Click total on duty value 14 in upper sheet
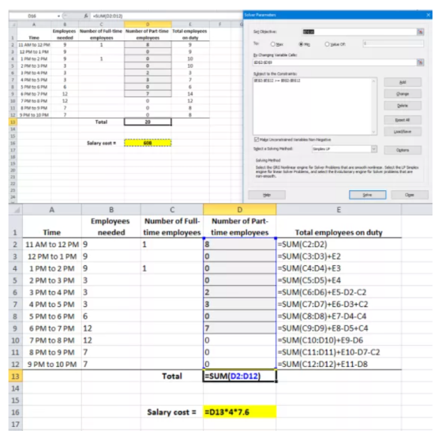 click(190, 94)
